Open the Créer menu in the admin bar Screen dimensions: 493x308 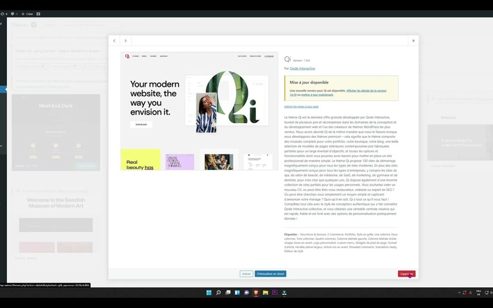[27, 14]
